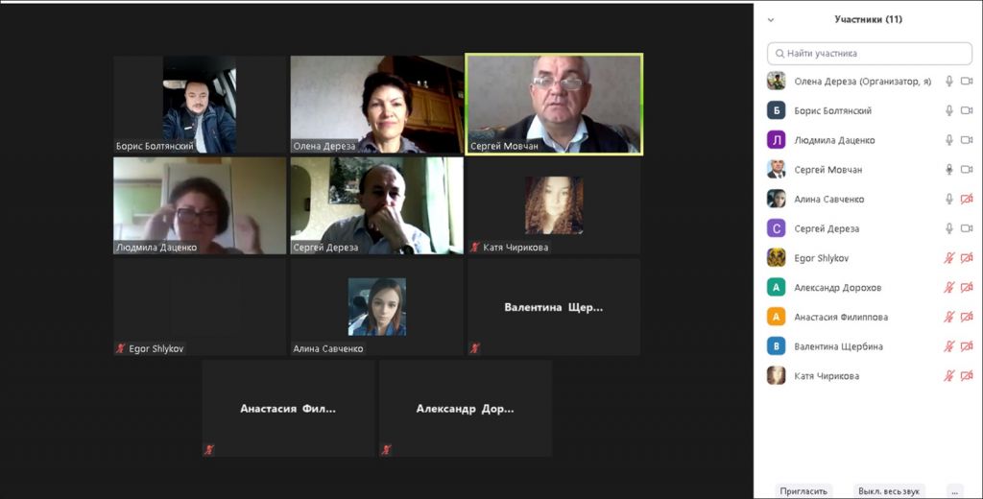
Task: Collapse participants panel with chevron arrow
Action: (771, 19)
